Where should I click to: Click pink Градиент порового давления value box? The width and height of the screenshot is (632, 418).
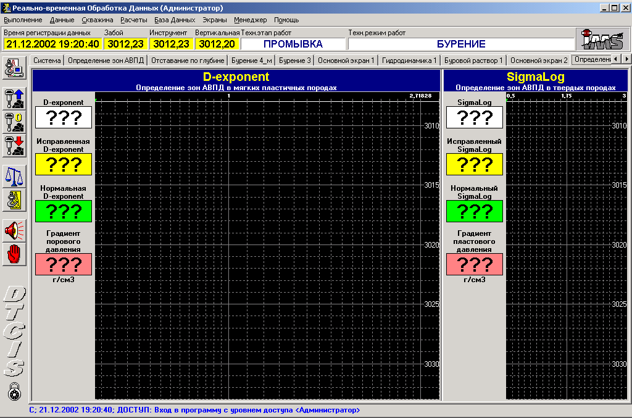(64, 264)
